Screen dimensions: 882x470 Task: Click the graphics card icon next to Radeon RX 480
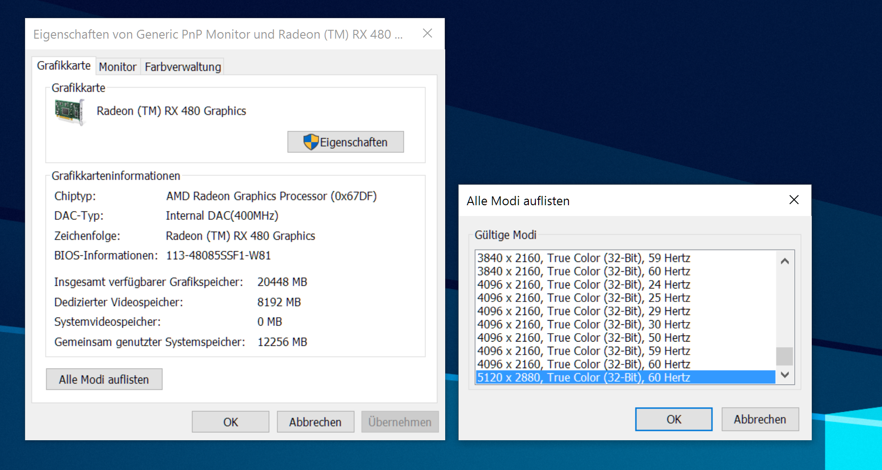coord(70,112)
